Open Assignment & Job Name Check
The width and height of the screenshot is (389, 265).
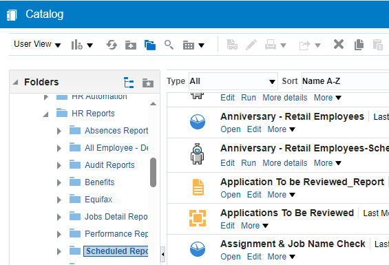pos(231,257)
